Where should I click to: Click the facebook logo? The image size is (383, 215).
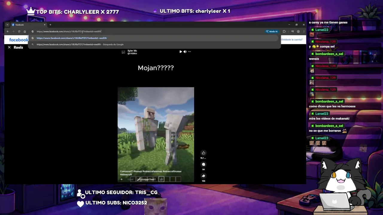(19, 40)
